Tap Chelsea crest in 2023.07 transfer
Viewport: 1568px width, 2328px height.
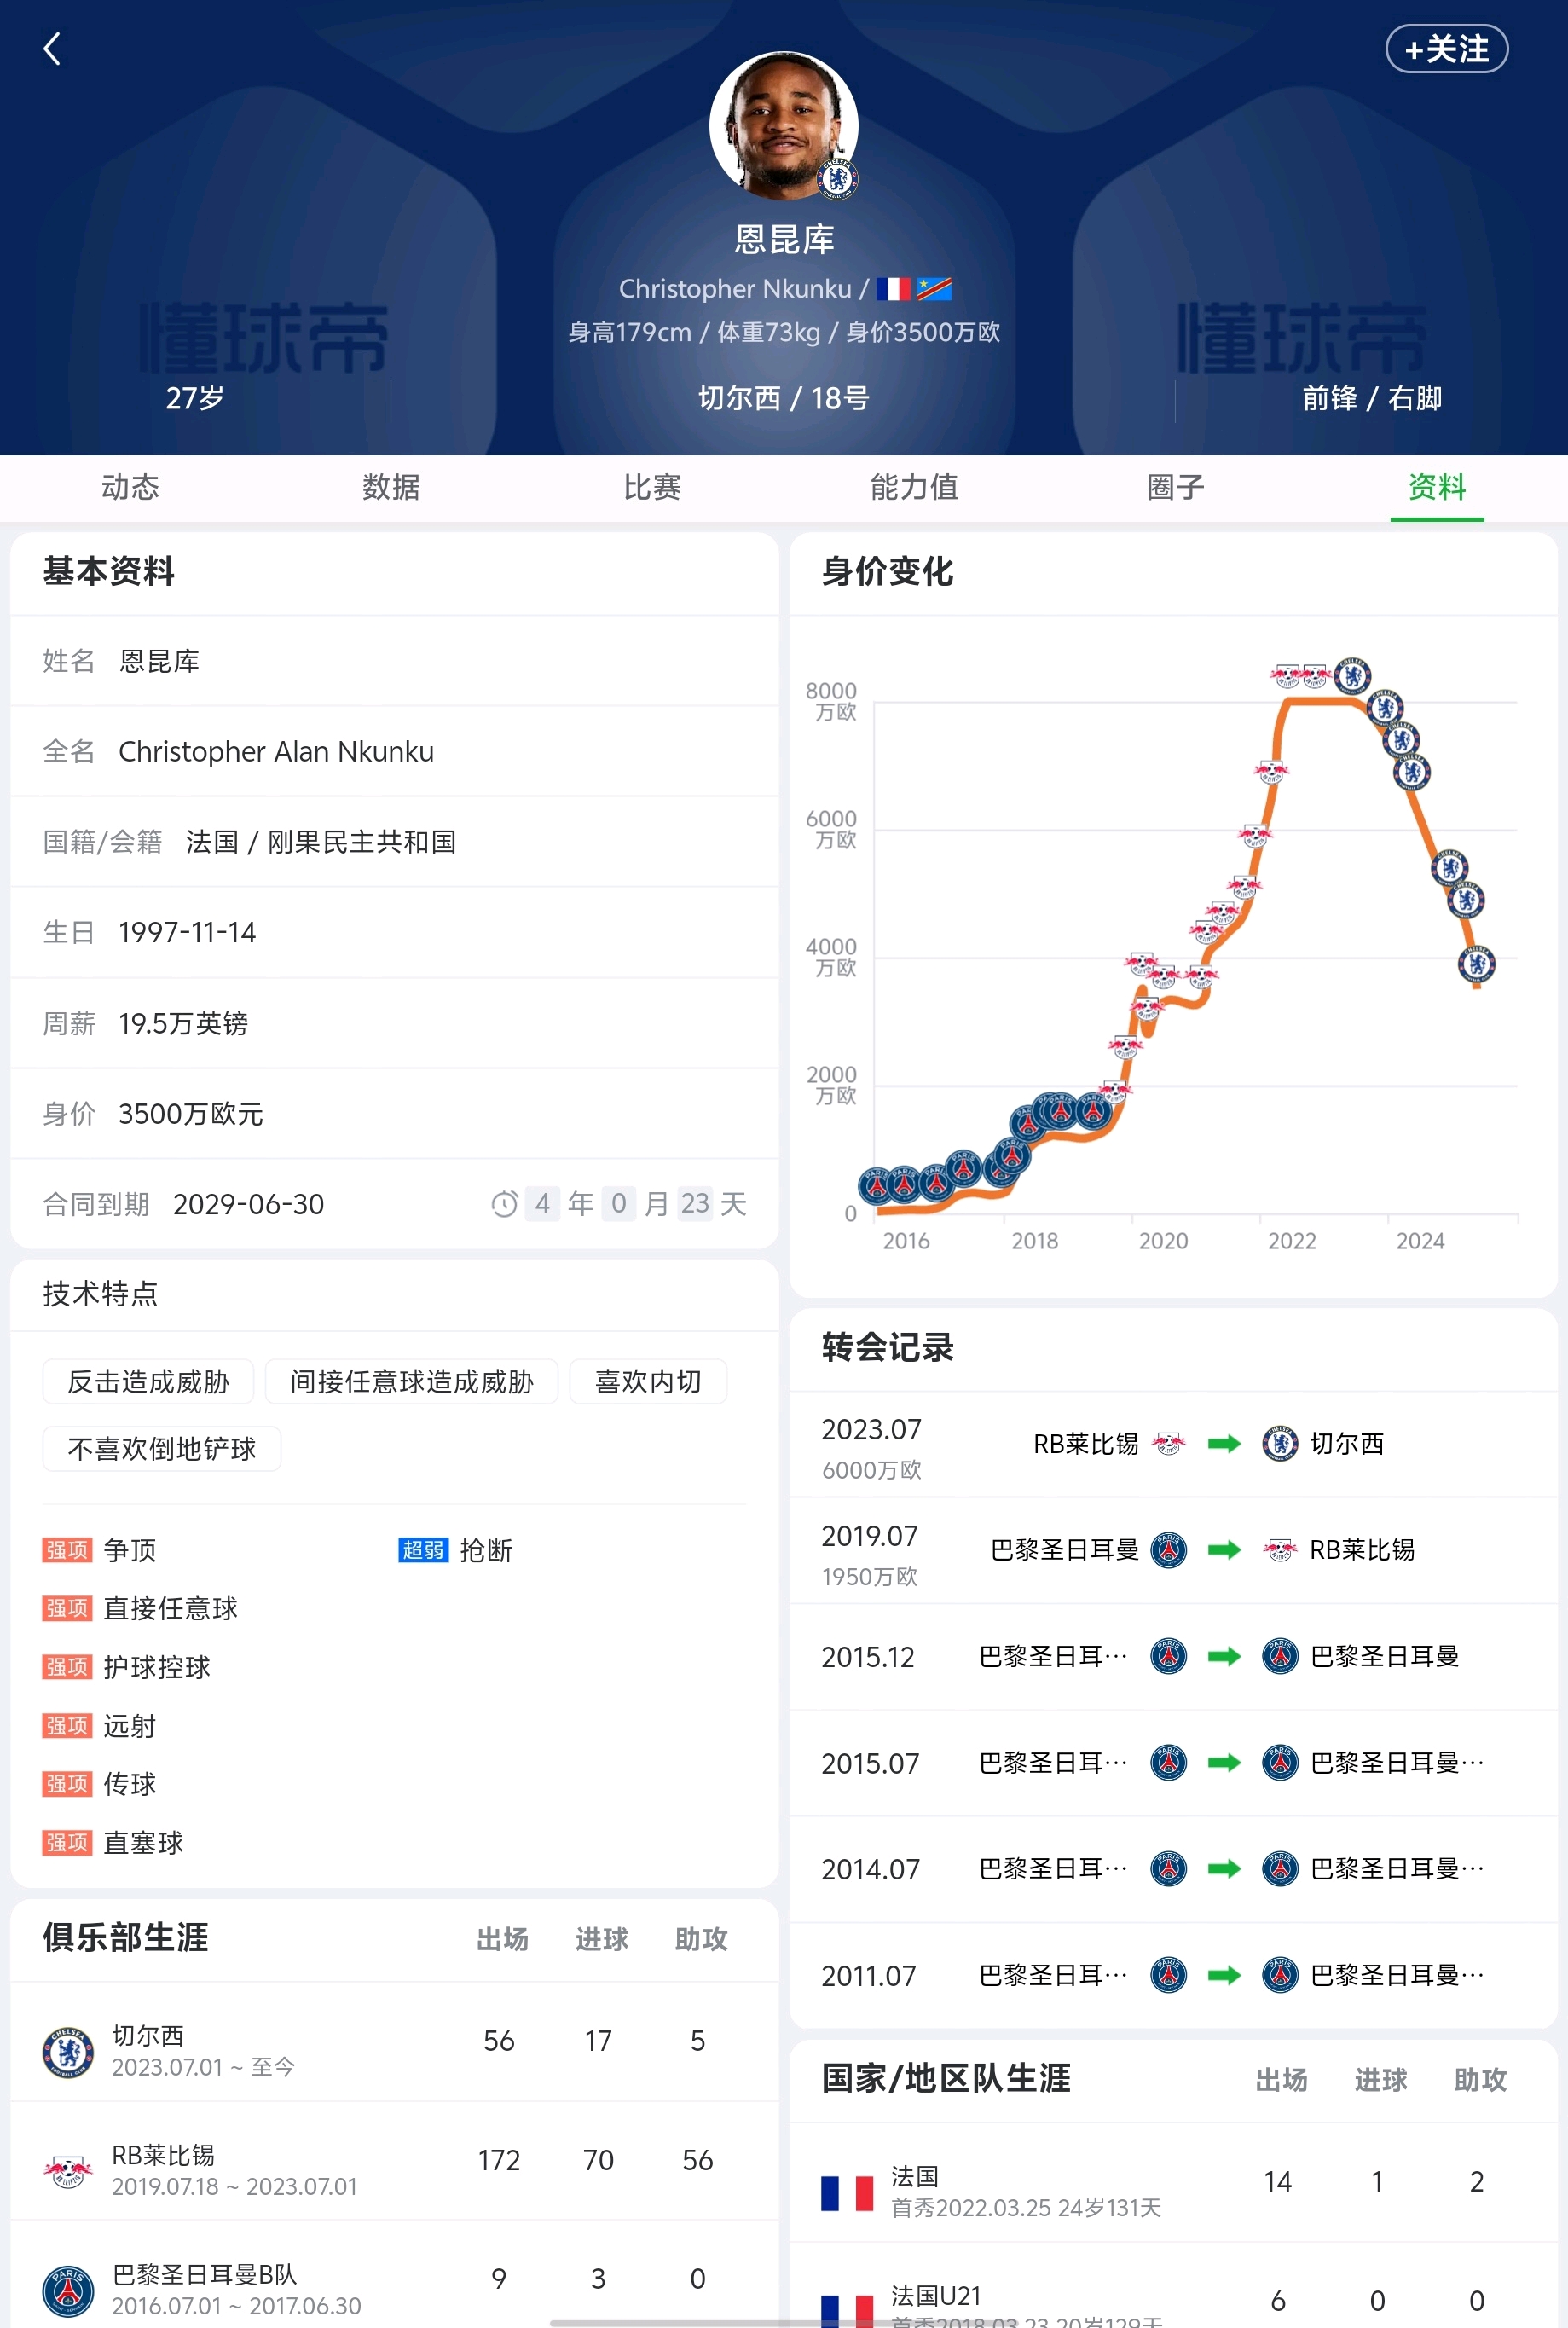(x=1280, y=1444)
